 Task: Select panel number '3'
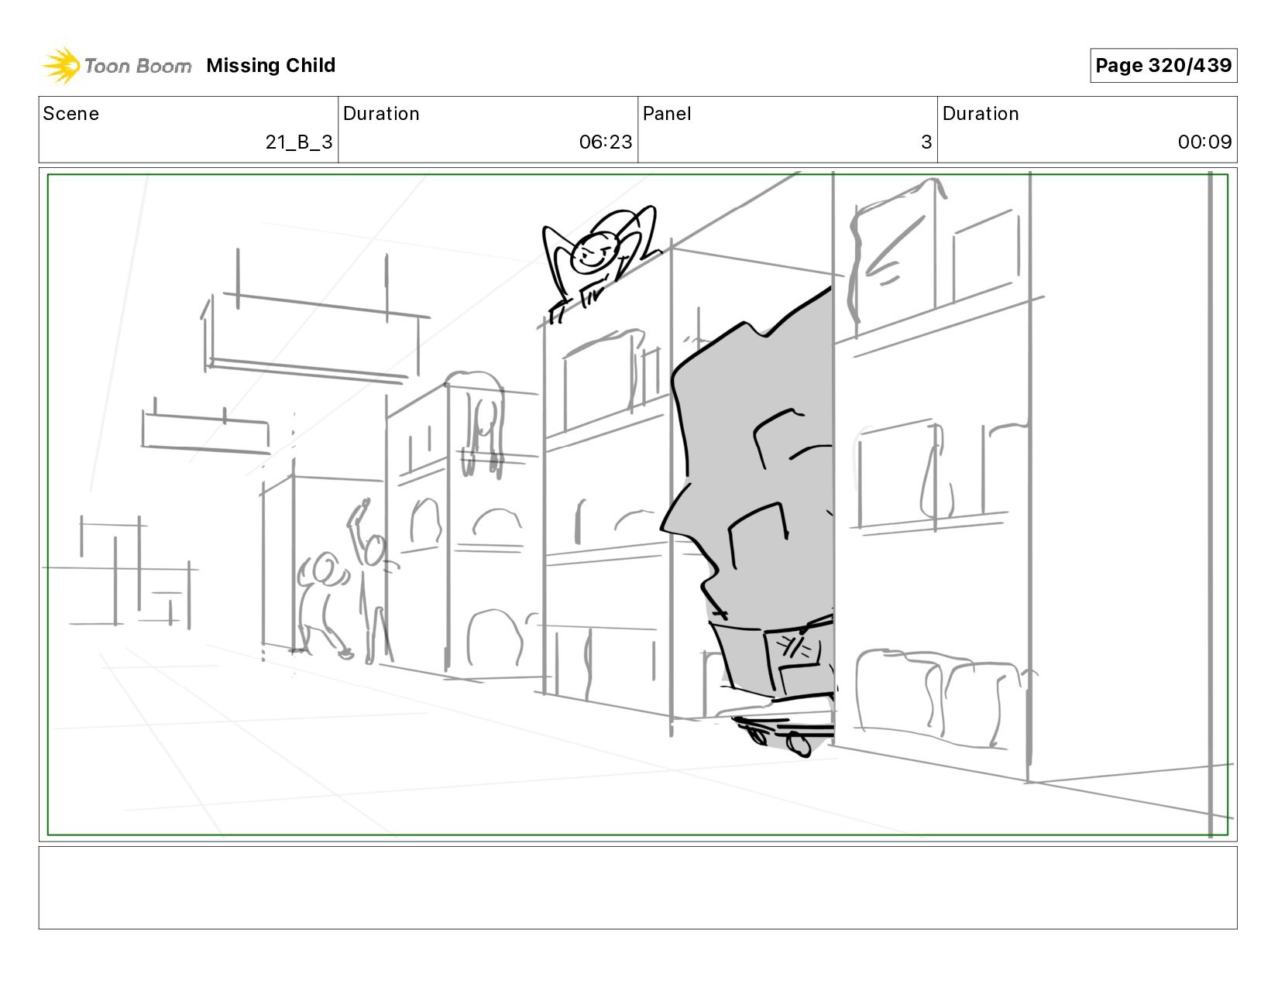pos(926,142)
